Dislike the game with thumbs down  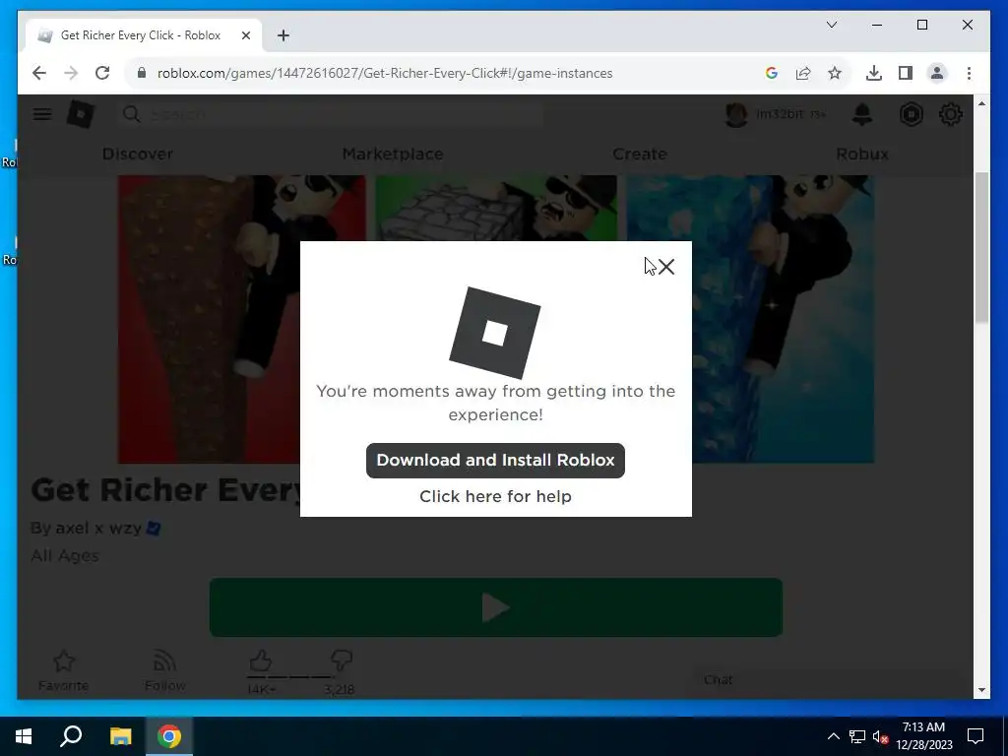click(x=341, y=661)
